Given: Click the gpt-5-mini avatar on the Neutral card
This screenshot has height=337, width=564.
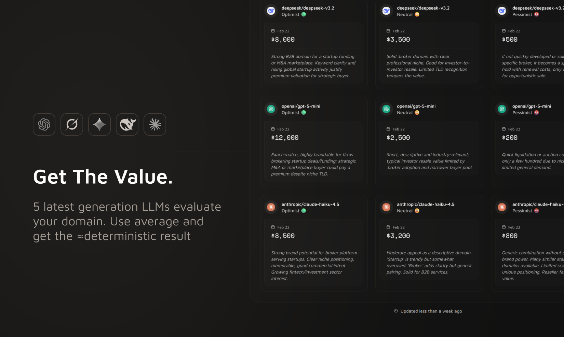Looking at the screenshot, I should click(386, 109).
